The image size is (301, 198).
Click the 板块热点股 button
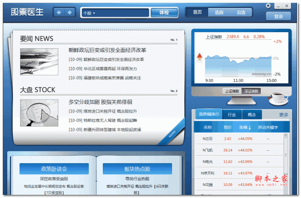coord(137,169)
